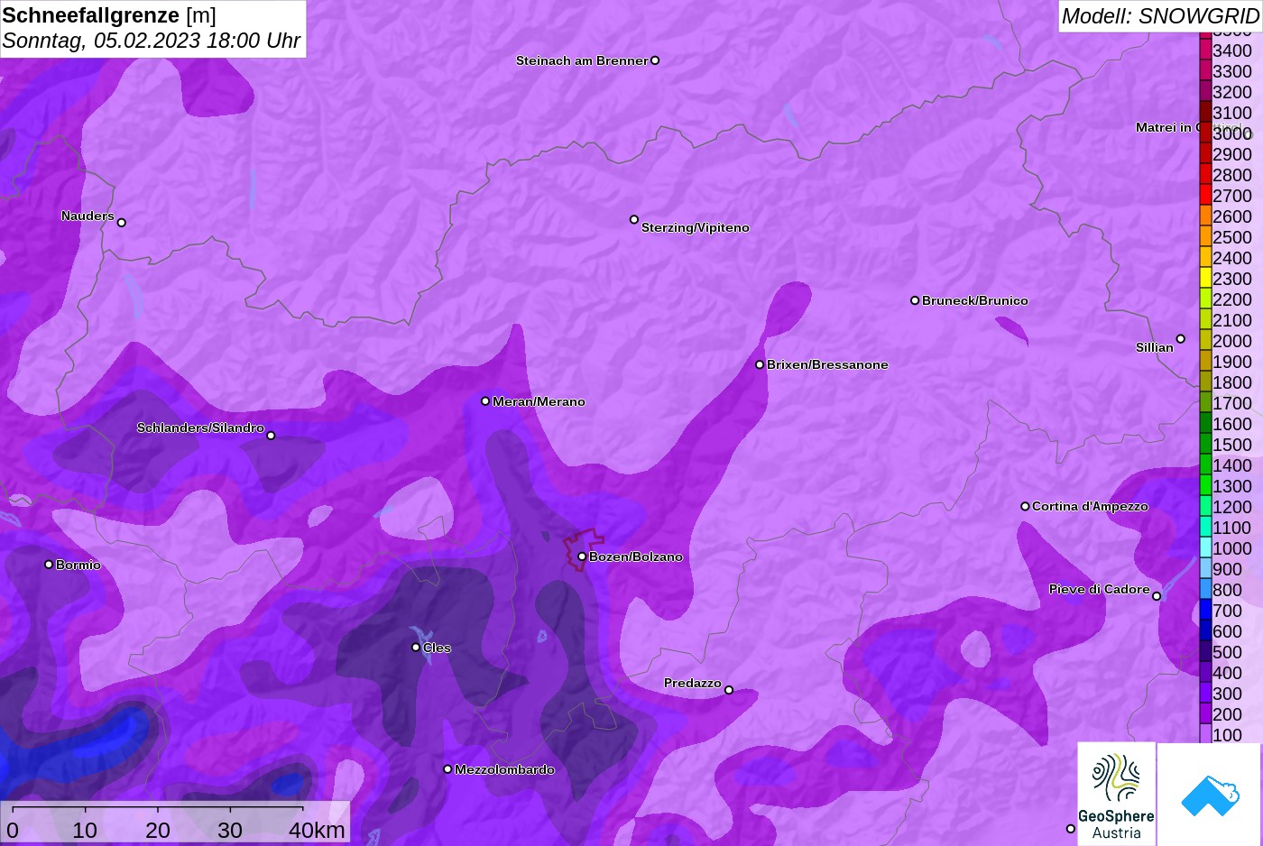The image size is (1263, 846).
Task: Click the legend value '1900'
Action: click(x=1232, y=362)
